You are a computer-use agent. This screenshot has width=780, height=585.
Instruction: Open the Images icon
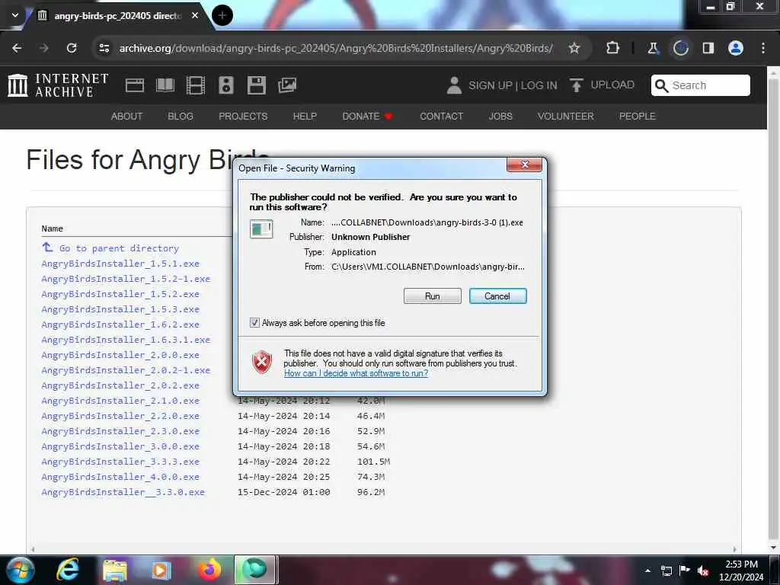(x=287, y=85)
